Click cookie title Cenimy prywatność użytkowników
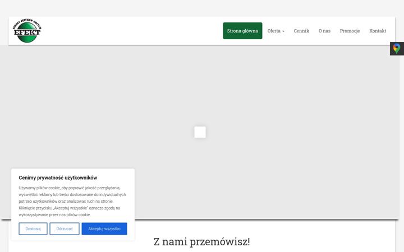Screen dimensions: 404x252 pos(58,178)
